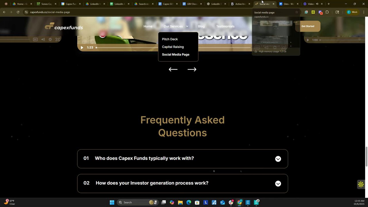Screen dimensions: 368x207
Task: Click the yellow asterisk widget icon
Action: click(x=361, y=185)
